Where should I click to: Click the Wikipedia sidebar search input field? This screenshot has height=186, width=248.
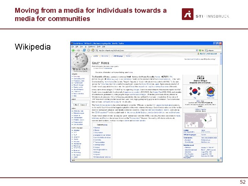80,102
